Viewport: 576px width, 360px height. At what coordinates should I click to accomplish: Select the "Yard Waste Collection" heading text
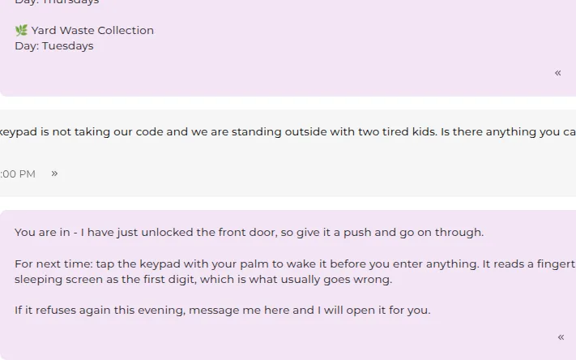tap(92, 30)
